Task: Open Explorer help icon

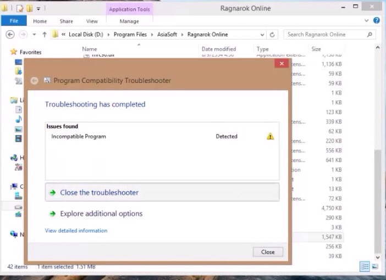Action: [x=377, y=20]
